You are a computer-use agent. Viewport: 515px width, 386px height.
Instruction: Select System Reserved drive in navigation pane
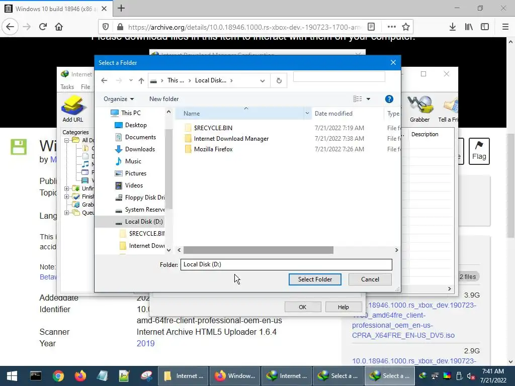(144, 210)
